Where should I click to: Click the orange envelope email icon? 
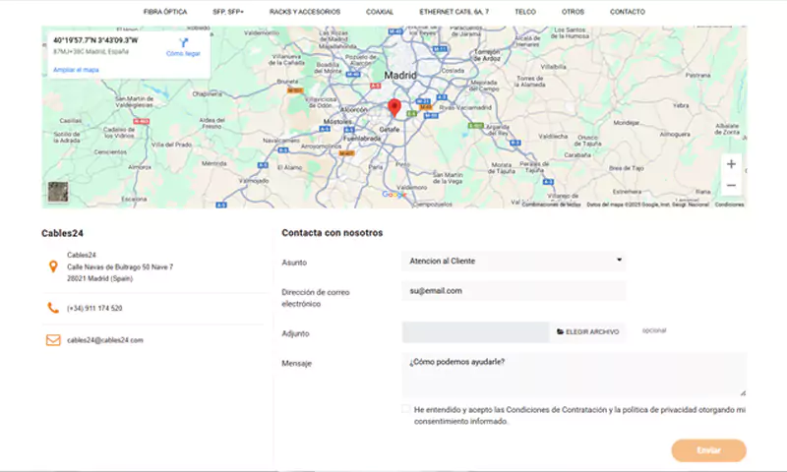(53, 340)
